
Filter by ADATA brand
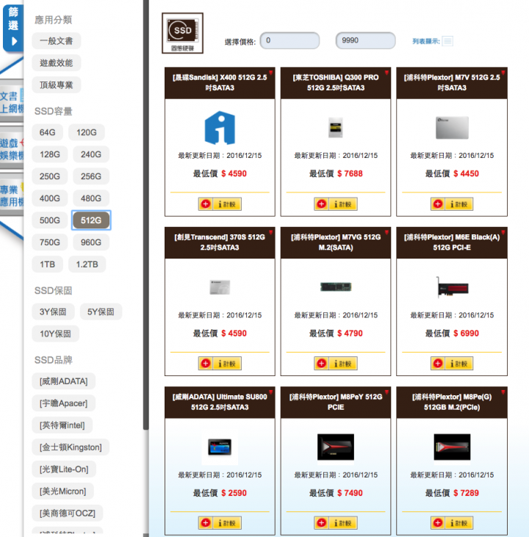[x=64, y=381]
